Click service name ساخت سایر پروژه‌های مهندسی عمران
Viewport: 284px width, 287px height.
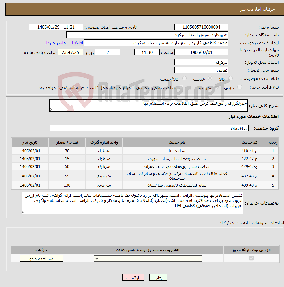(x=177, y=166)
